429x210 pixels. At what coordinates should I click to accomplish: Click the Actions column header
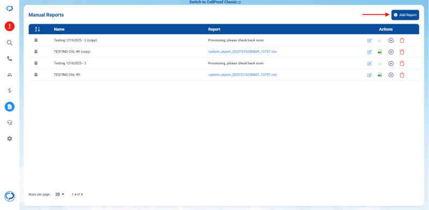coord(386,29)
